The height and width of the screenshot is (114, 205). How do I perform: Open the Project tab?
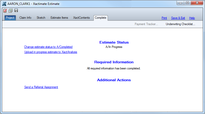coord(10,18)
